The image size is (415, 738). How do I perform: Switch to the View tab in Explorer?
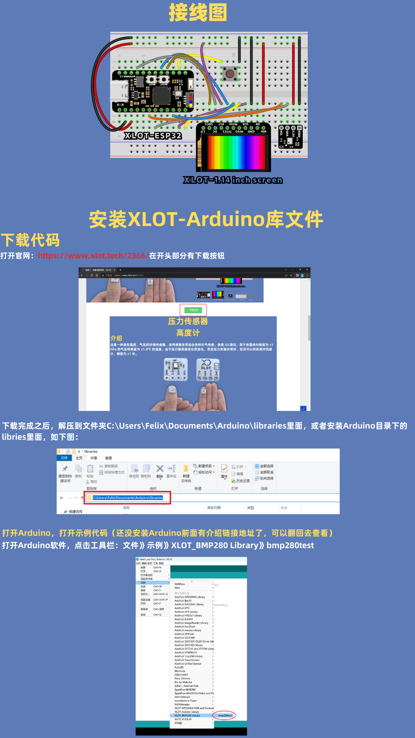pos(108,458)
